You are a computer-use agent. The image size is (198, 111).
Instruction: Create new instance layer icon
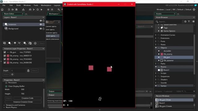click(10, 43)
